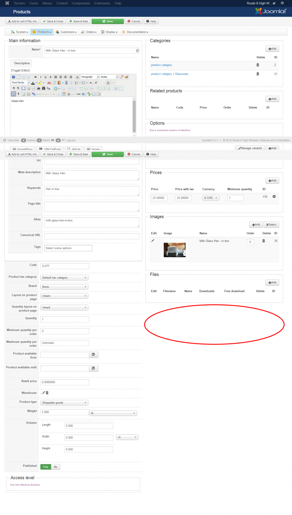
Task: Click the Print icon in the editor
Action: click(x=39, y=88)
